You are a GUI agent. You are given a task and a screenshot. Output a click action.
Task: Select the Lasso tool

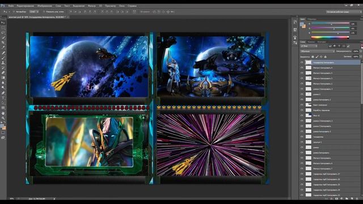click(x=3, y=33)
